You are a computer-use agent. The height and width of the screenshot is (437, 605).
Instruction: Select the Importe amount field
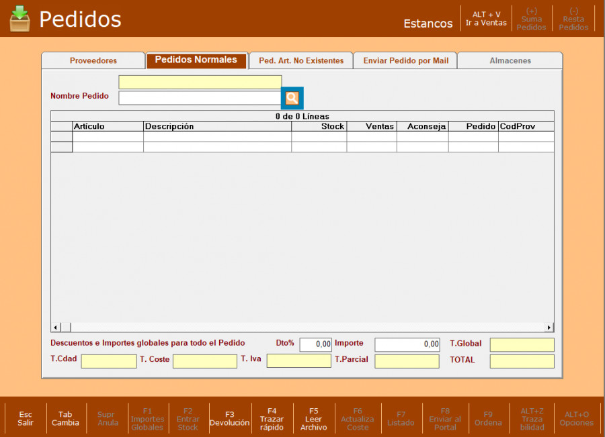click(x=407, y=344)
